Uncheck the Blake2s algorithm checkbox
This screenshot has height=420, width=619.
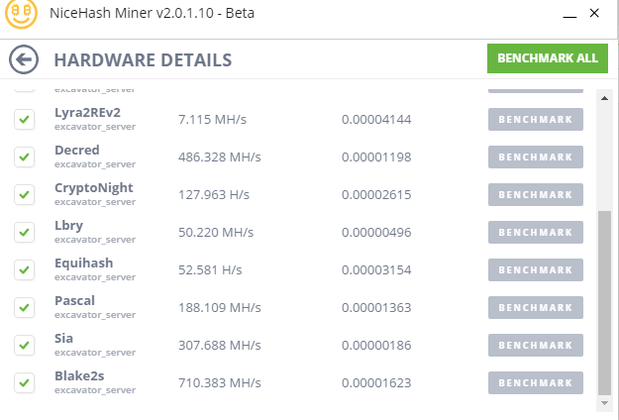coord(25,383)
